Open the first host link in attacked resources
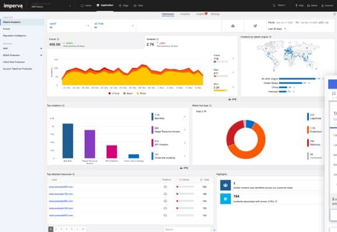Viewport: 337px width, 232px height. pos(61,187)
